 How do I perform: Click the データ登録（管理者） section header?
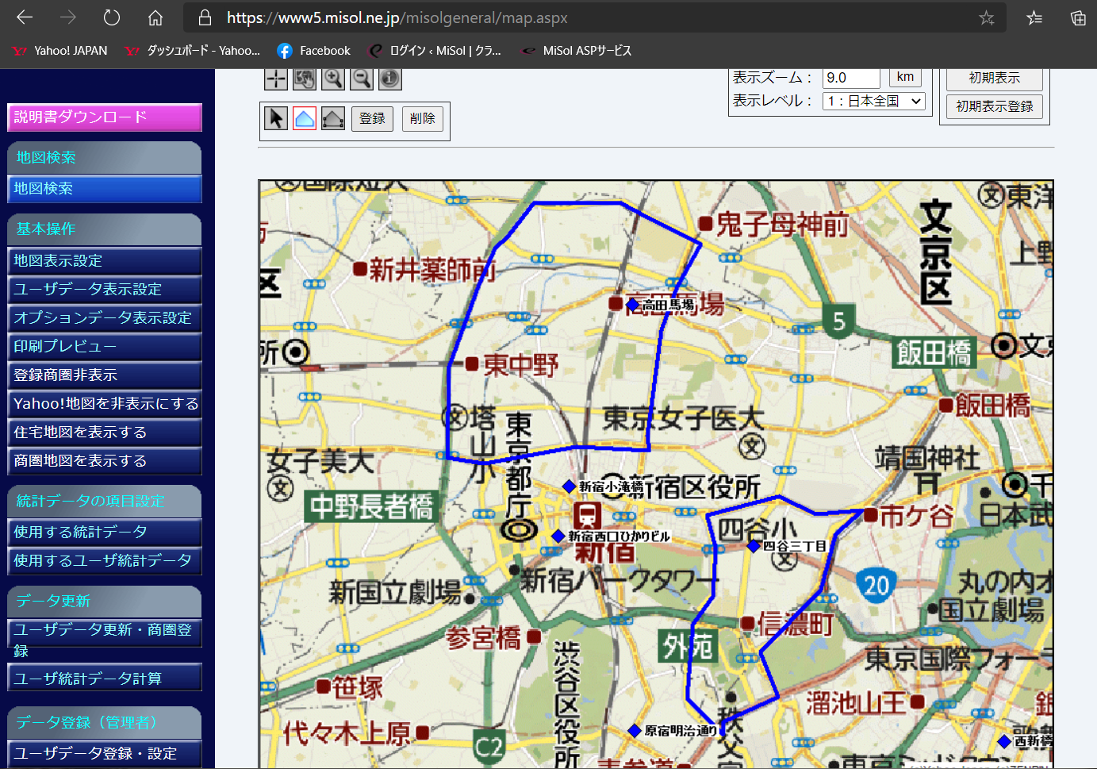click(x=105, y=722)
